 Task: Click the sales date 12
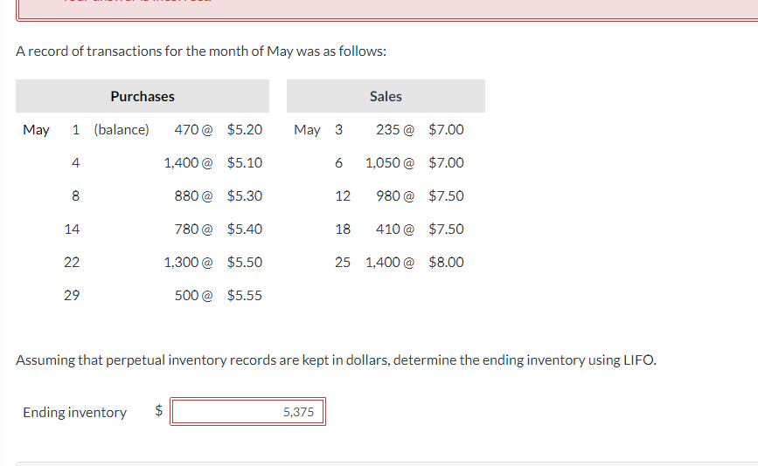[x=343, y=195]
